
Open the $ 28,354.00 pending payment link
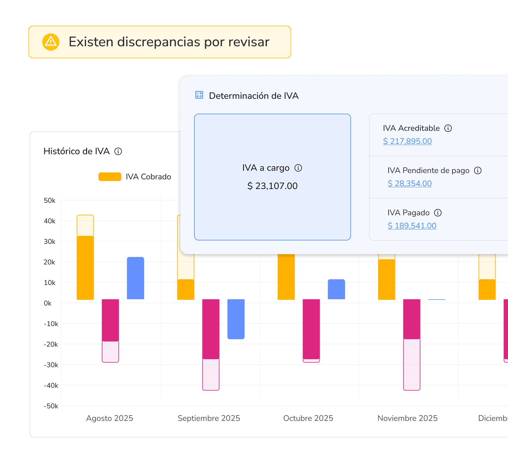410,183
